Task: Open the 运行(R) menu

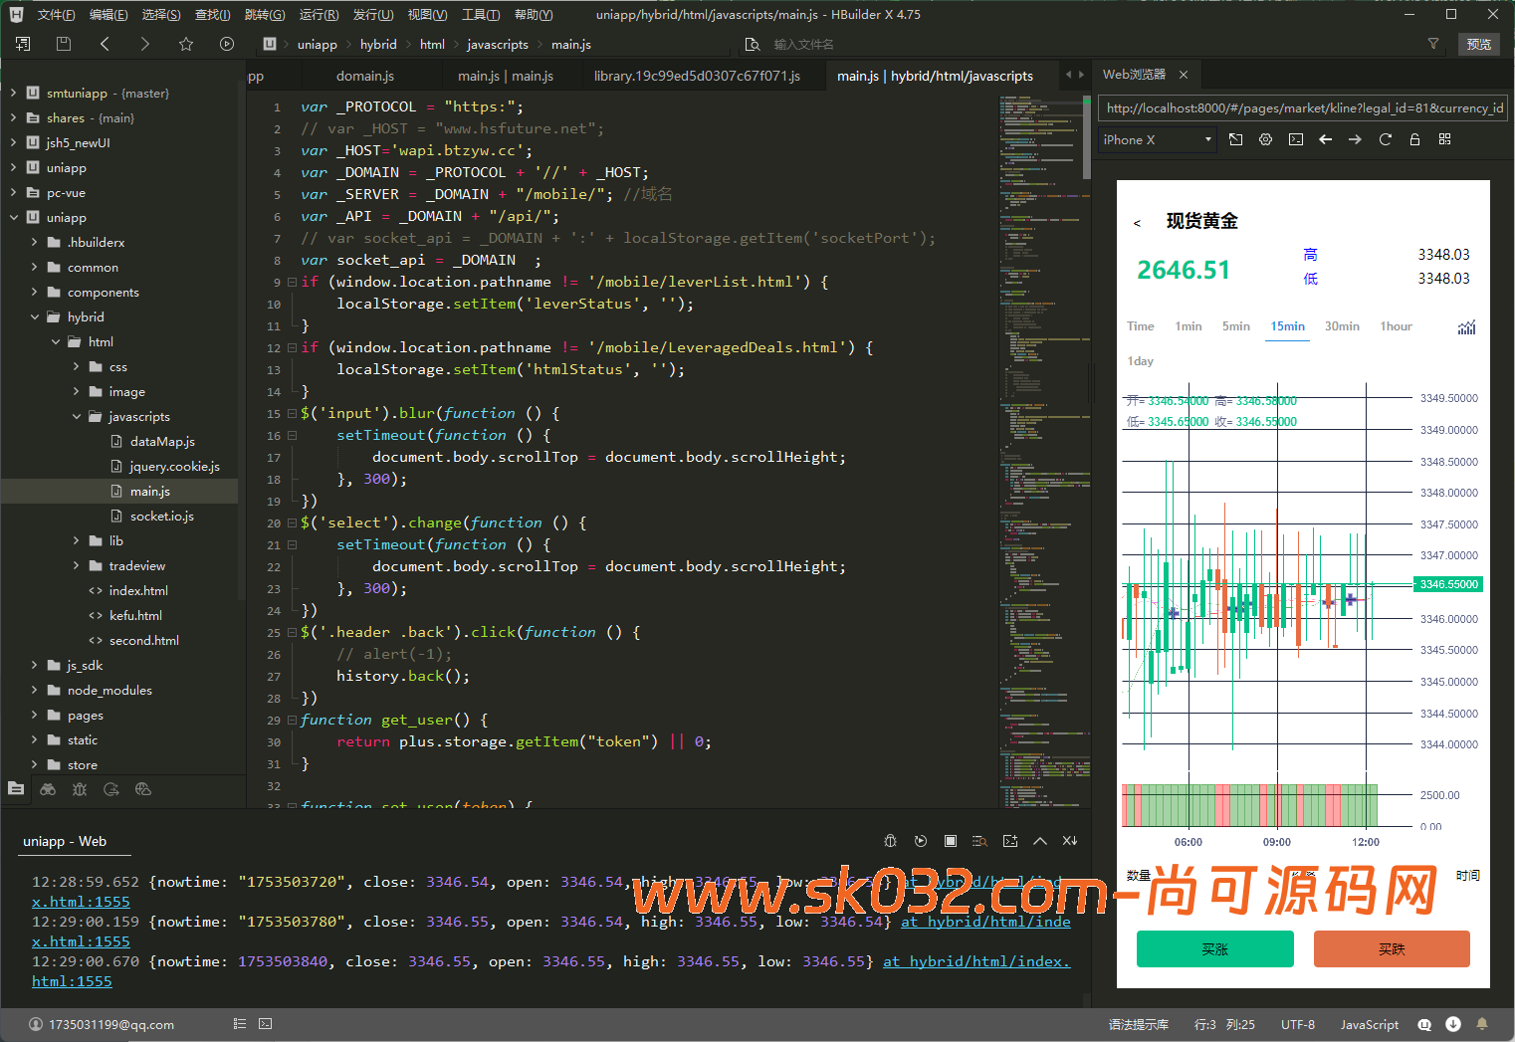Action: click(x=319, y=14)
